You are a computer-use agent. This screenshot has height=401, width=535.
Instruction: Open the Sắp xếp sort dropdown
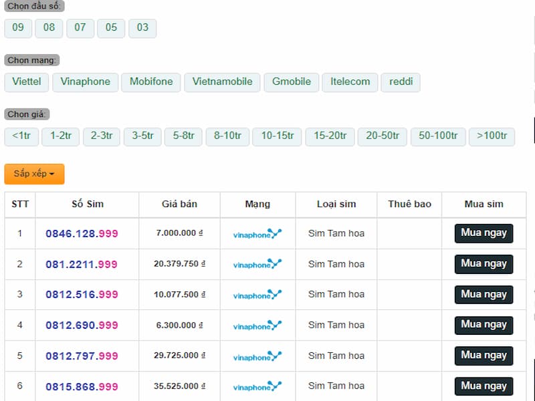point(35,174)
